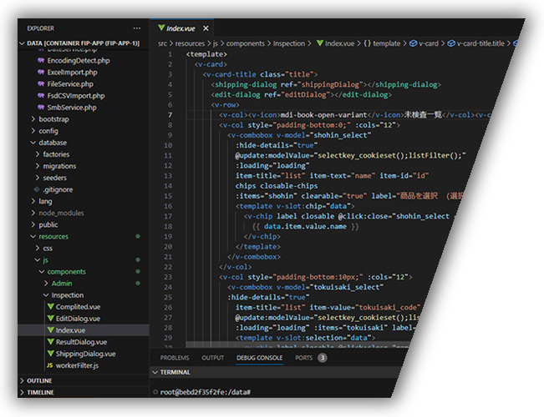Expand the node_modules folder
Screen dimensions: 544x417
click(33, 213)
